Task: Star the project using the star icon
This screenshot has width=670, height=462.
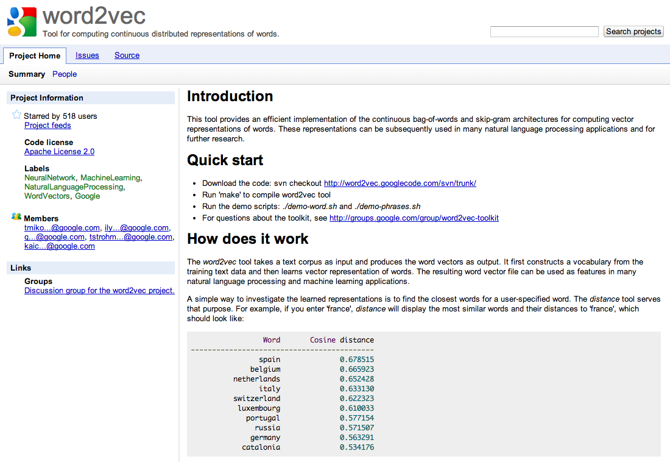Action: (x=16, y=115)
